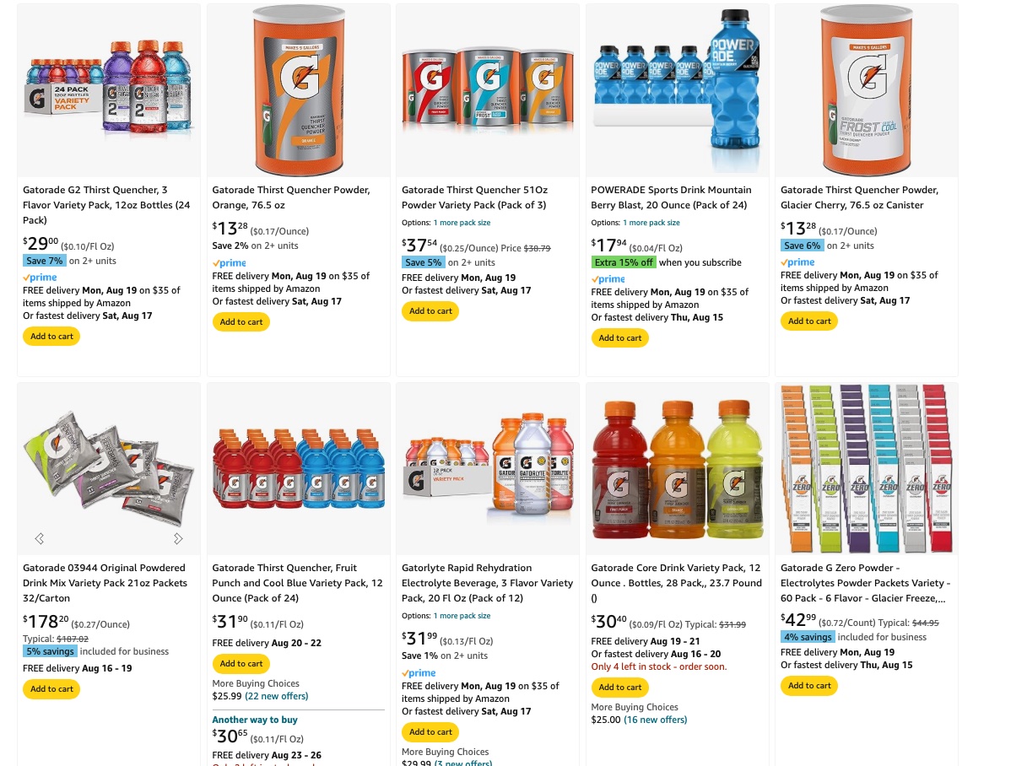This screenshot has height=766, width=1027.
Task: Open Gatorlyte Rapid Rehydration product title
Action: [487, 583]
